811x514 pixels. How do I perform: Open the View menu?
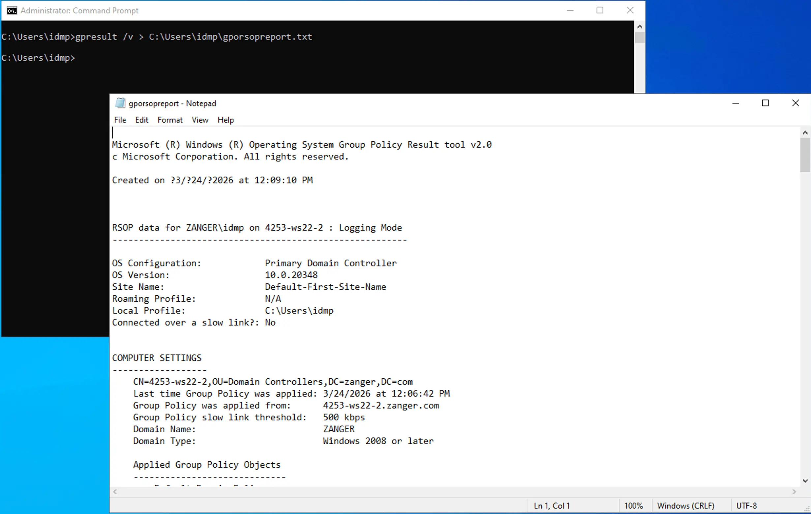coord(200,120)
